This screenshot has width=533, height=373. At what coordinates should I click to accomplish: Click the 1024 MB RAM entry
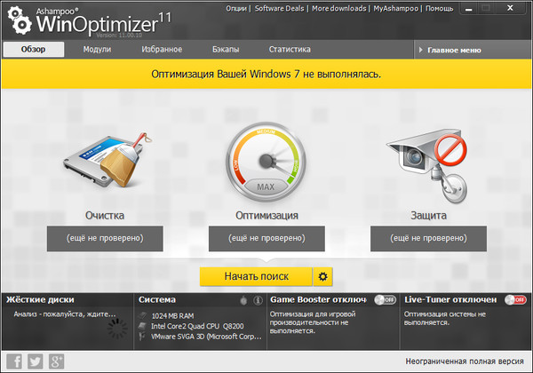[172, 316]
